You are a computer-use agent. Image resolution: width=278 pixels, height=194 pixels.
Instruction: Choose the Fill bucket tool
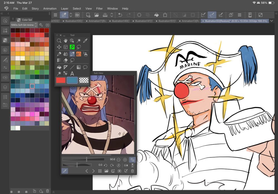(59, 67)
